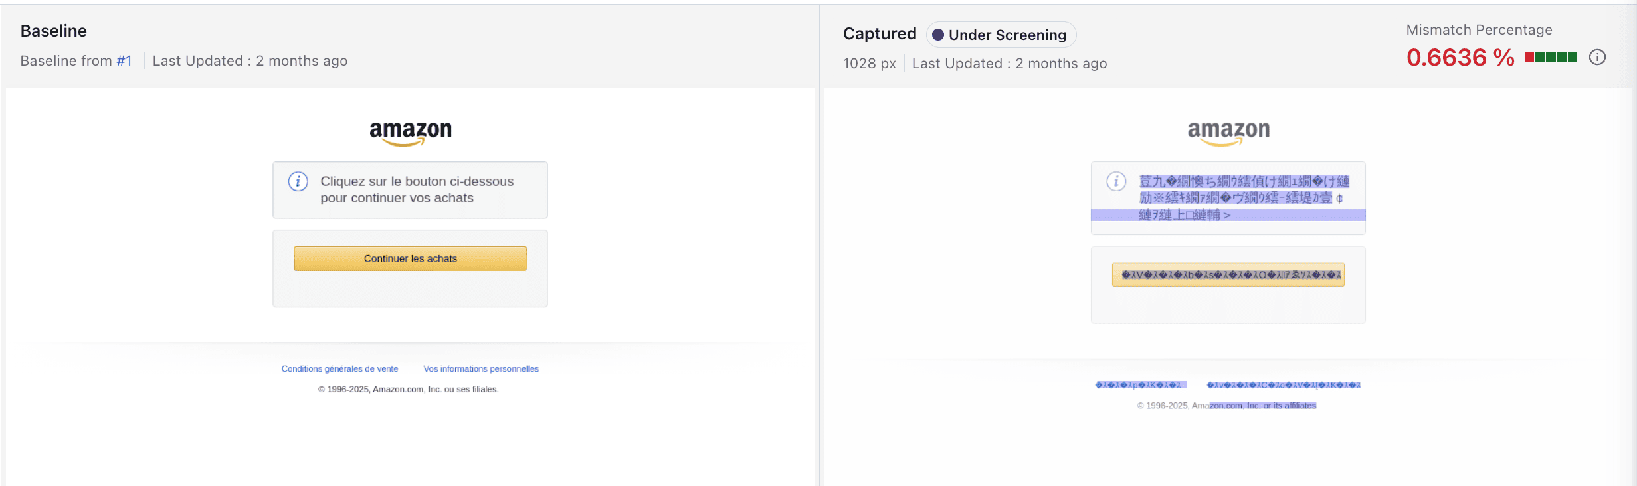The height and width of the screenshot is (486, 1637).
Task: Select the Amazon logo in the baseline screenshot
Action: pos(410,132)
